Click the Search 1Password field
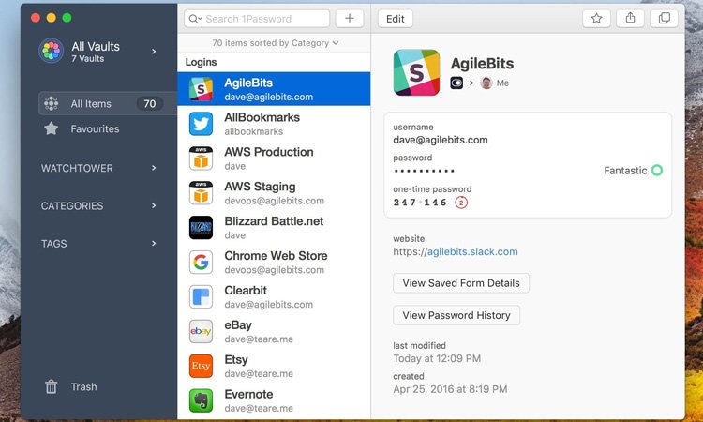This screenshot has width=703, height=422. pos(258,19)
